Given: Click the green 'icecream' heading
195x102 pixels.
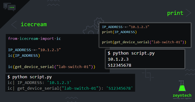Looking at the screenshot, I should click(34, 24).
